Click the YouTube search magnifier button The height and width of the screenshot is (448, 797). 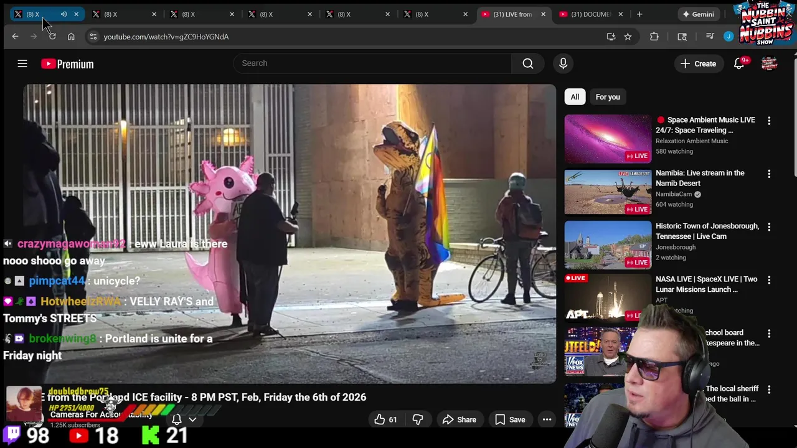click(x=528, y=63)
